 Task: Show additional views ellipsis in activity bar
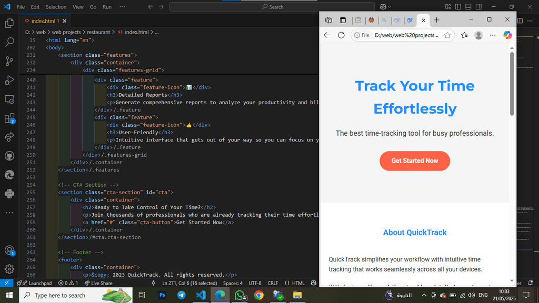pos(9,213)
